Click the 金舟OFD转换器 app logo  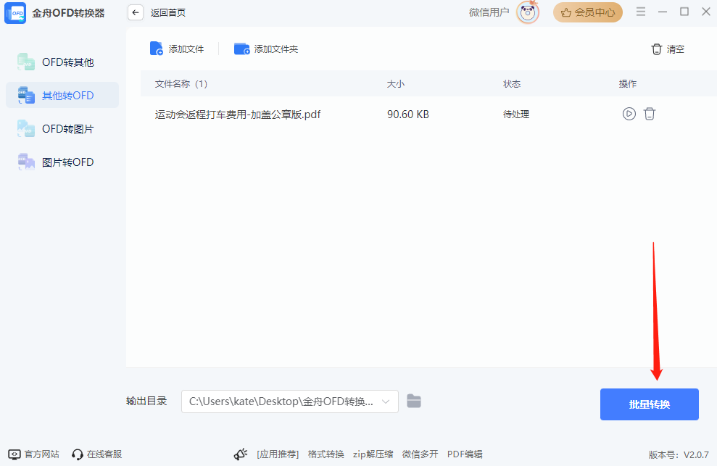pos(15,13)
